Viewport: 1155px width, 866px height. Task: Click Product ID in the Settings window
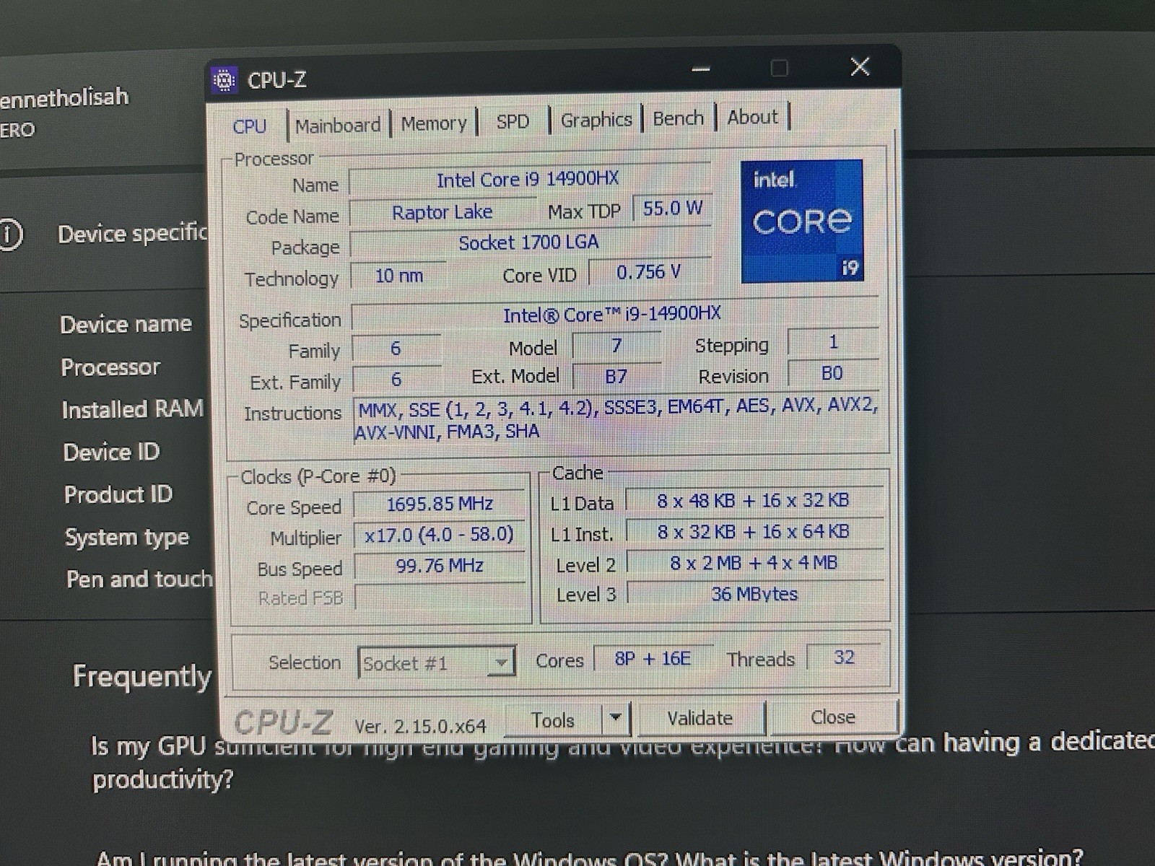pyautogui.click(x=118, y=495)
